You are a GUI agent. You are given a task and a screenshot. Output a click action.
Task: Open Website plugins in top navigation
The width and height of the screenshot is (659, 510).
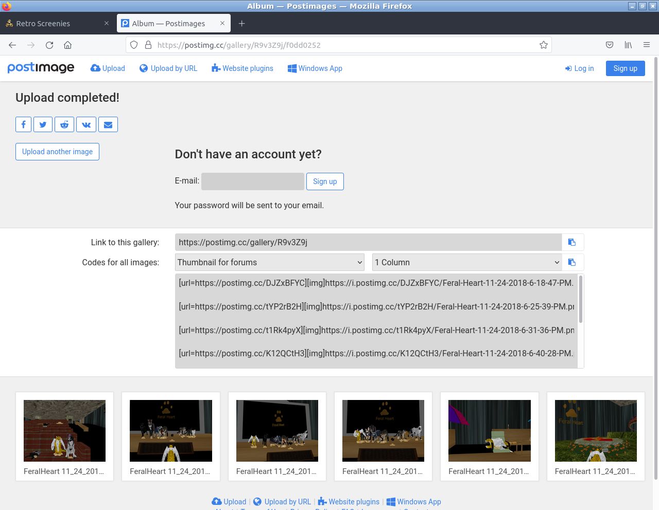click(x=242, y=68)
